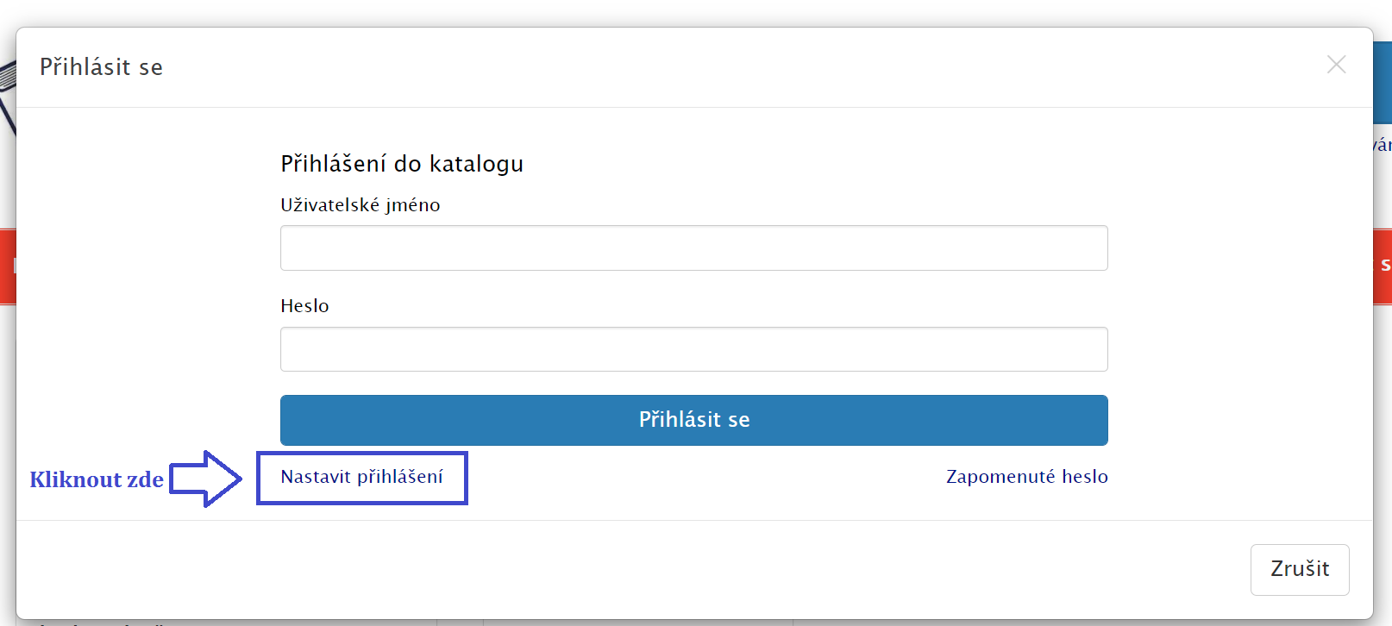Close the Přihlásit se dialog with X
This screenshot has height=626, width=1392.
pyautogui.click(x=1336, y=65)
